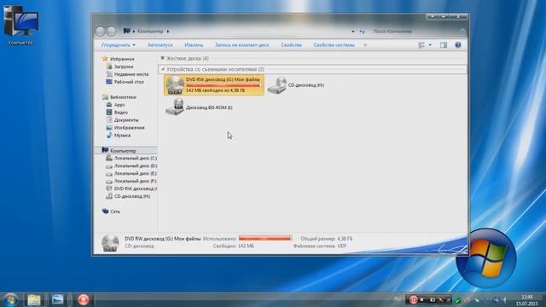
Task: Click the DVD disc icon in the details pane
Action: [x=110, y=242]
